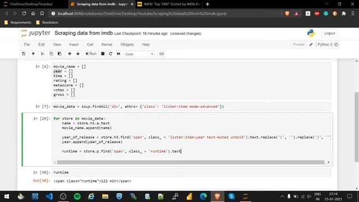Select the In [30] runtime cell
The height and width of the screenshot is (202, 359).
pos(191,172)
